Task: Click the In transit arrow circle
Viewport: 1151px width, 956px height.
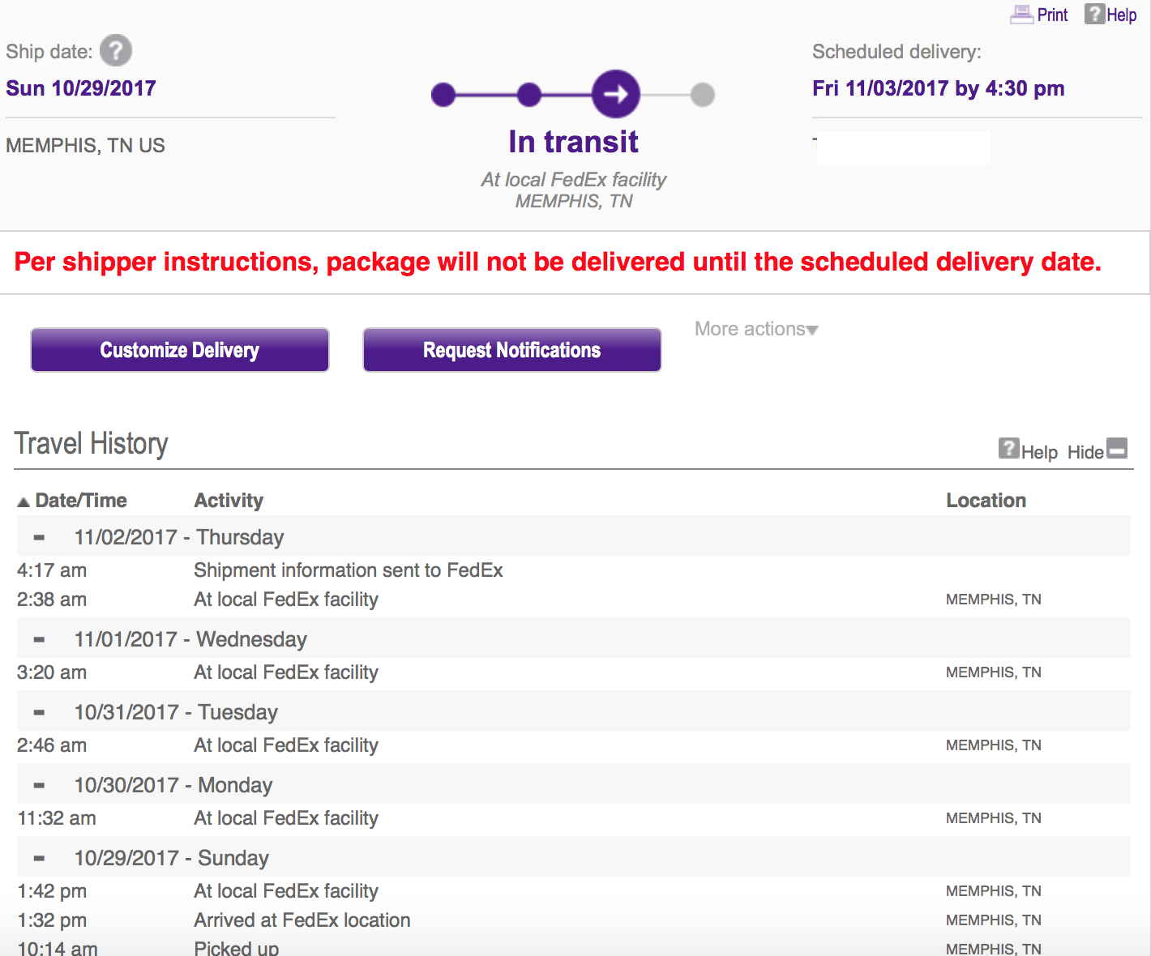Action: pyautogui.click(x=616, y=94)
